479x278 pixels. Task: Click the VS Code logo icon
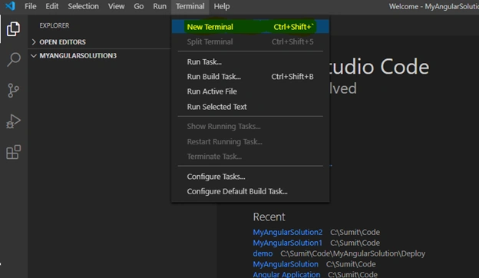pos(10,6)
